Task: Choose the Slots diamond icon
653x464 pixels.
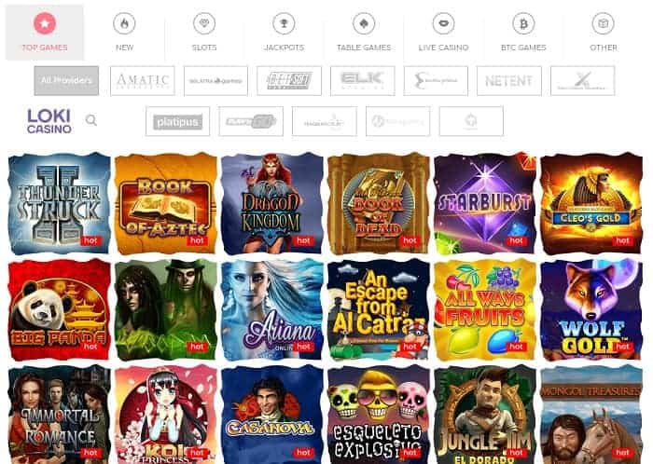Action: 204,23
